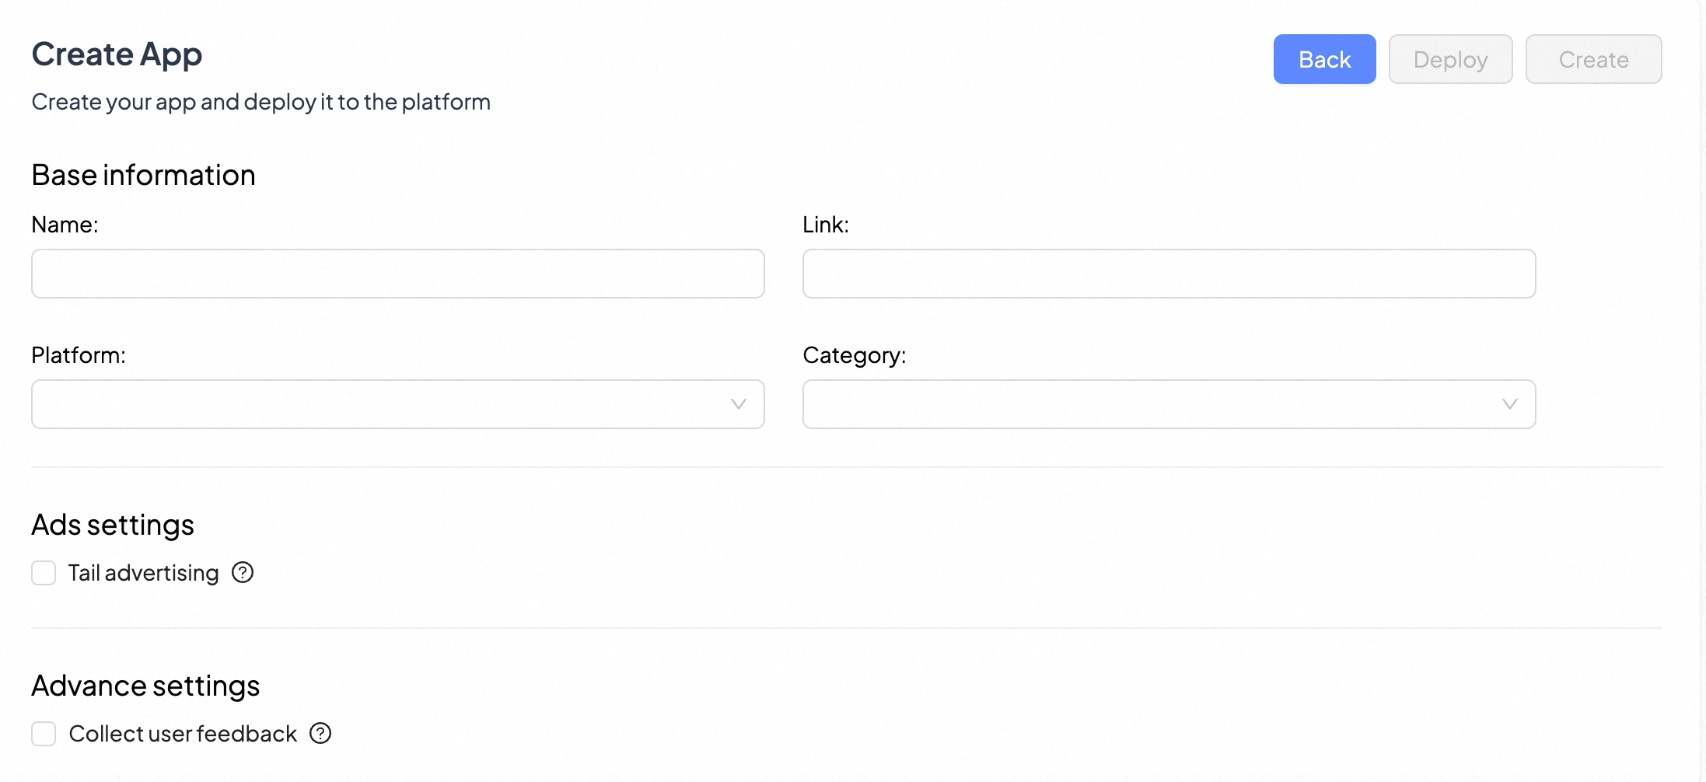Click the help icon next to Tail advertising

(243, 573)
